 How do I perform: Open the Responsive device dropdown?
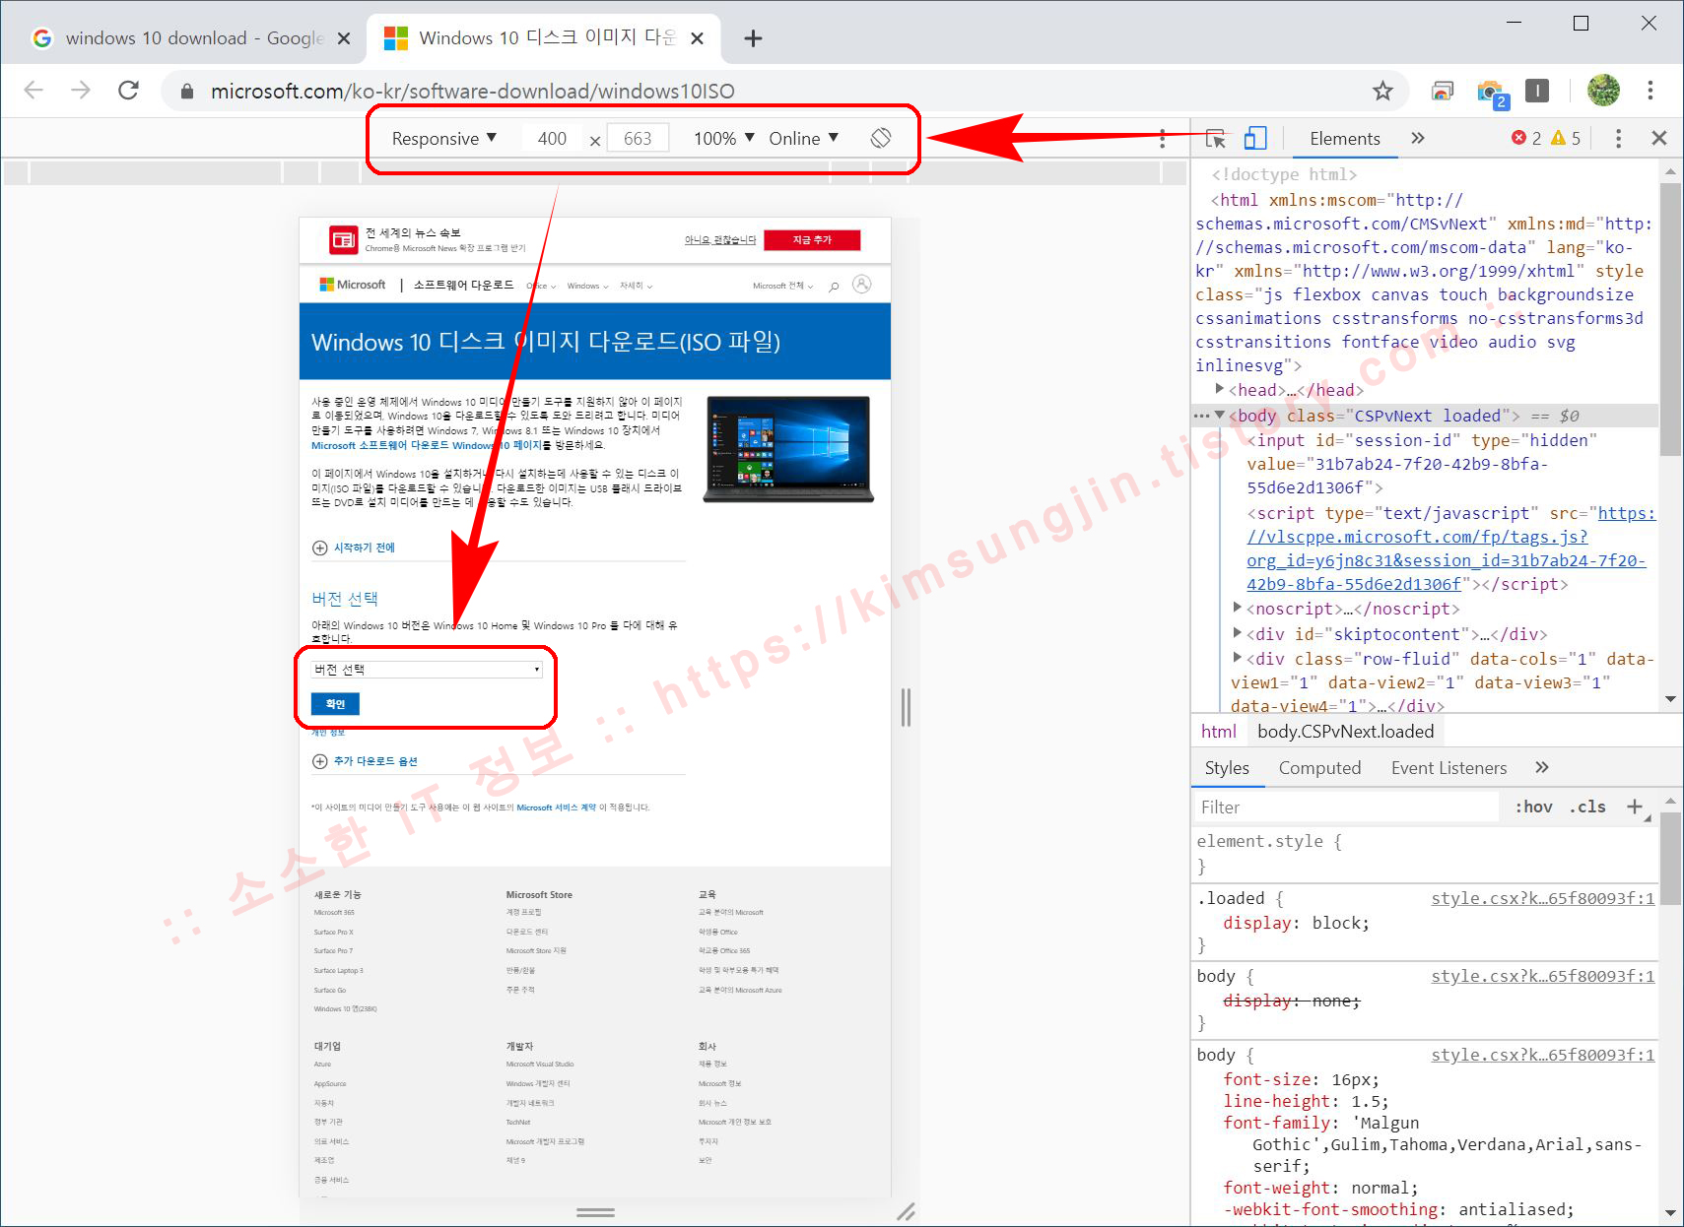tap(443, 139)
